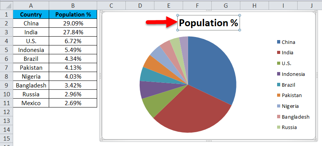Select the Population % header cell
This screenshot has height=146, width=322.
coord(73,15)
